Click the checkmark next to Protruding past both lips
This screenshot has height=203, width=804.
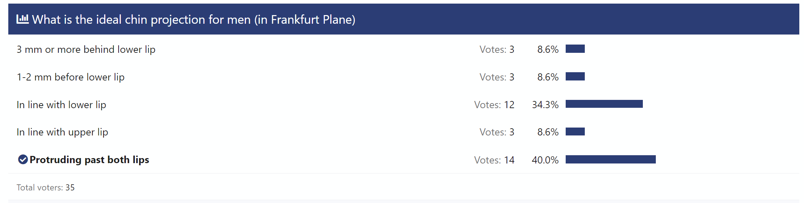(23, 160)
